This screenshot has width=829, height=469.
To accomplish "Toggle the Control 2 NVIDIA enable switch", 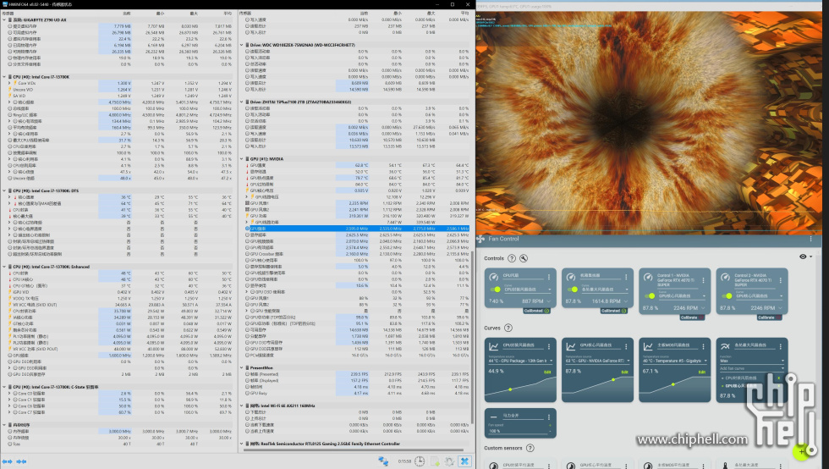I will point(727,296).
